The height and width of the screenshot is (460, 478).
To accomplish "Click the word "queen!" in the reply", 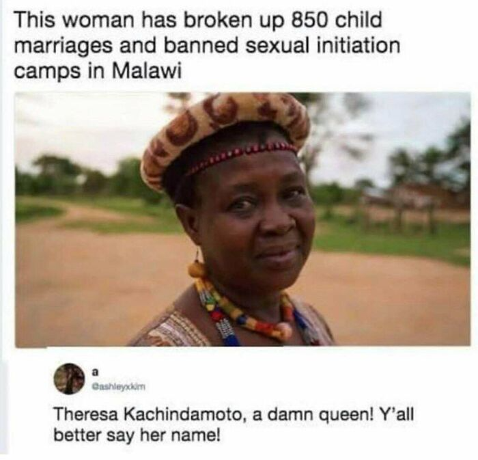I will (339, 416).
